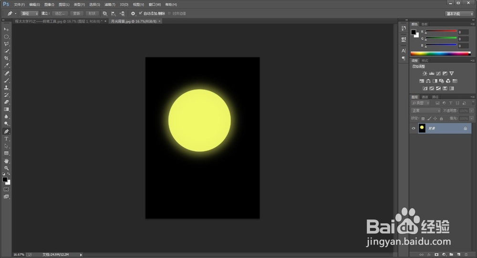Image resolution: width=477 pixels, height=258 pixels.
Task: Select the Rectangle shape tool
Action: 6,154
